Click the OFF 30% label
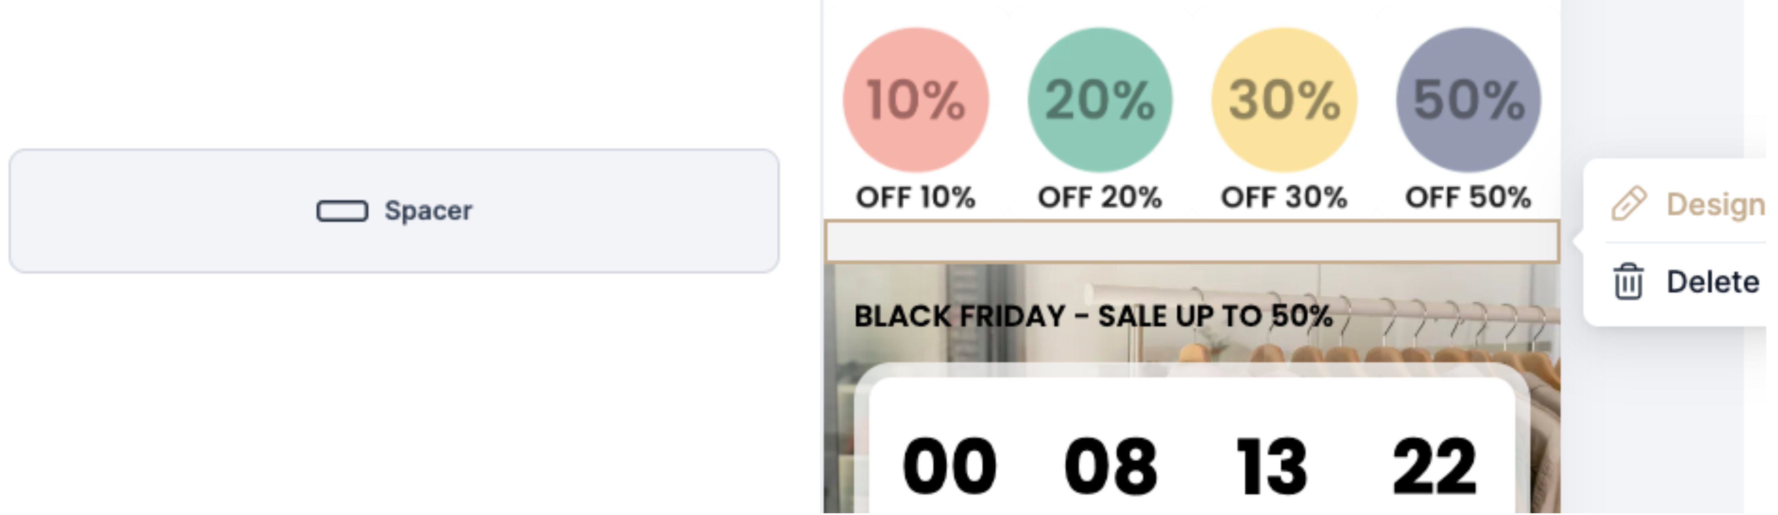 pyautogui.click(x=1284, y=198)
